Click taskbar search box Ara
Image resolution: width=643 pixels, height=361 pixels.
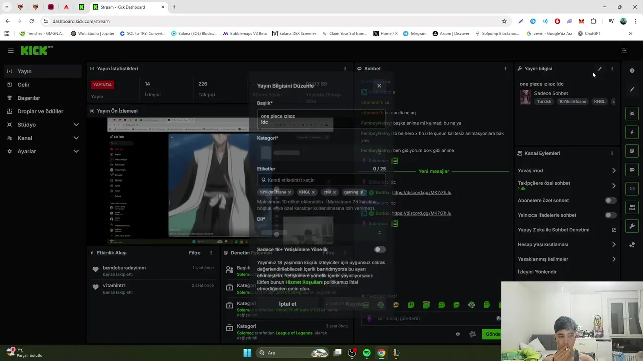[293, 353]
